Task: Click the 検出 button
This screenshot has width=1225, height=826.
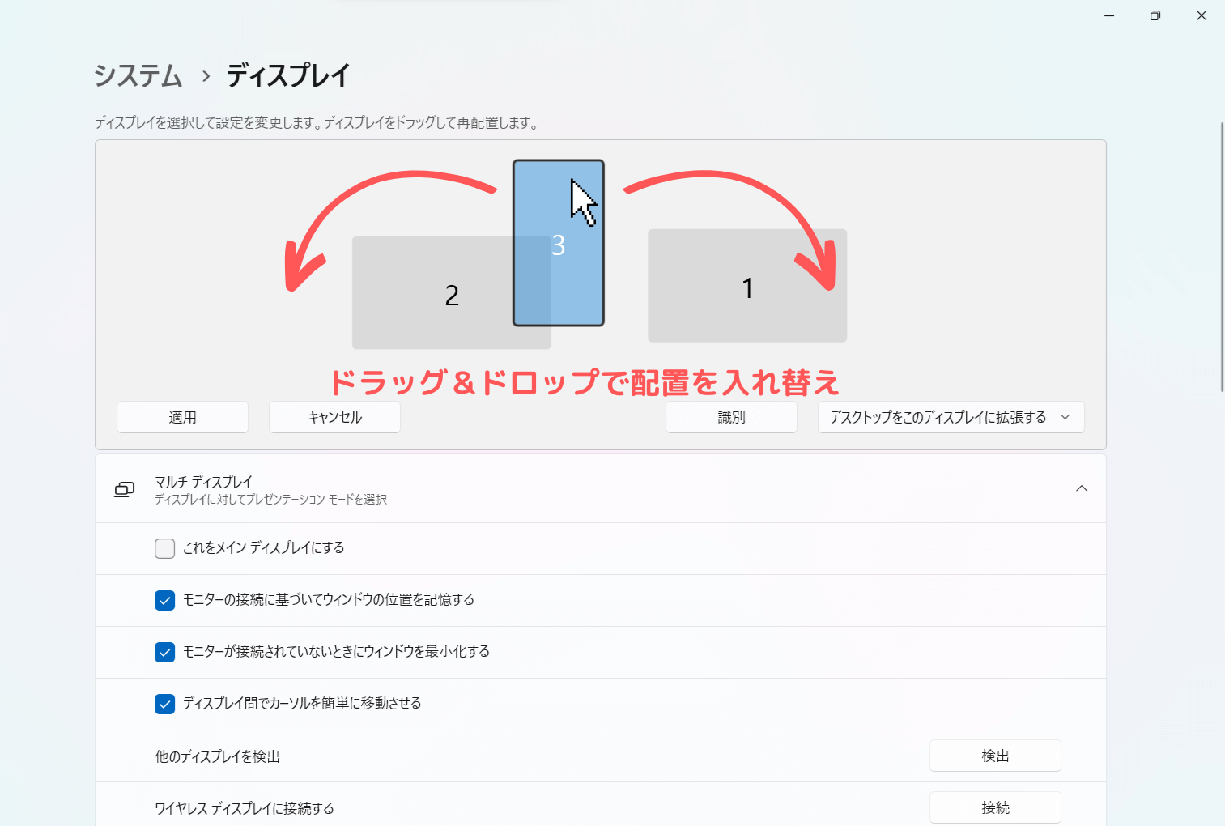Action: (x=994, y=756)
